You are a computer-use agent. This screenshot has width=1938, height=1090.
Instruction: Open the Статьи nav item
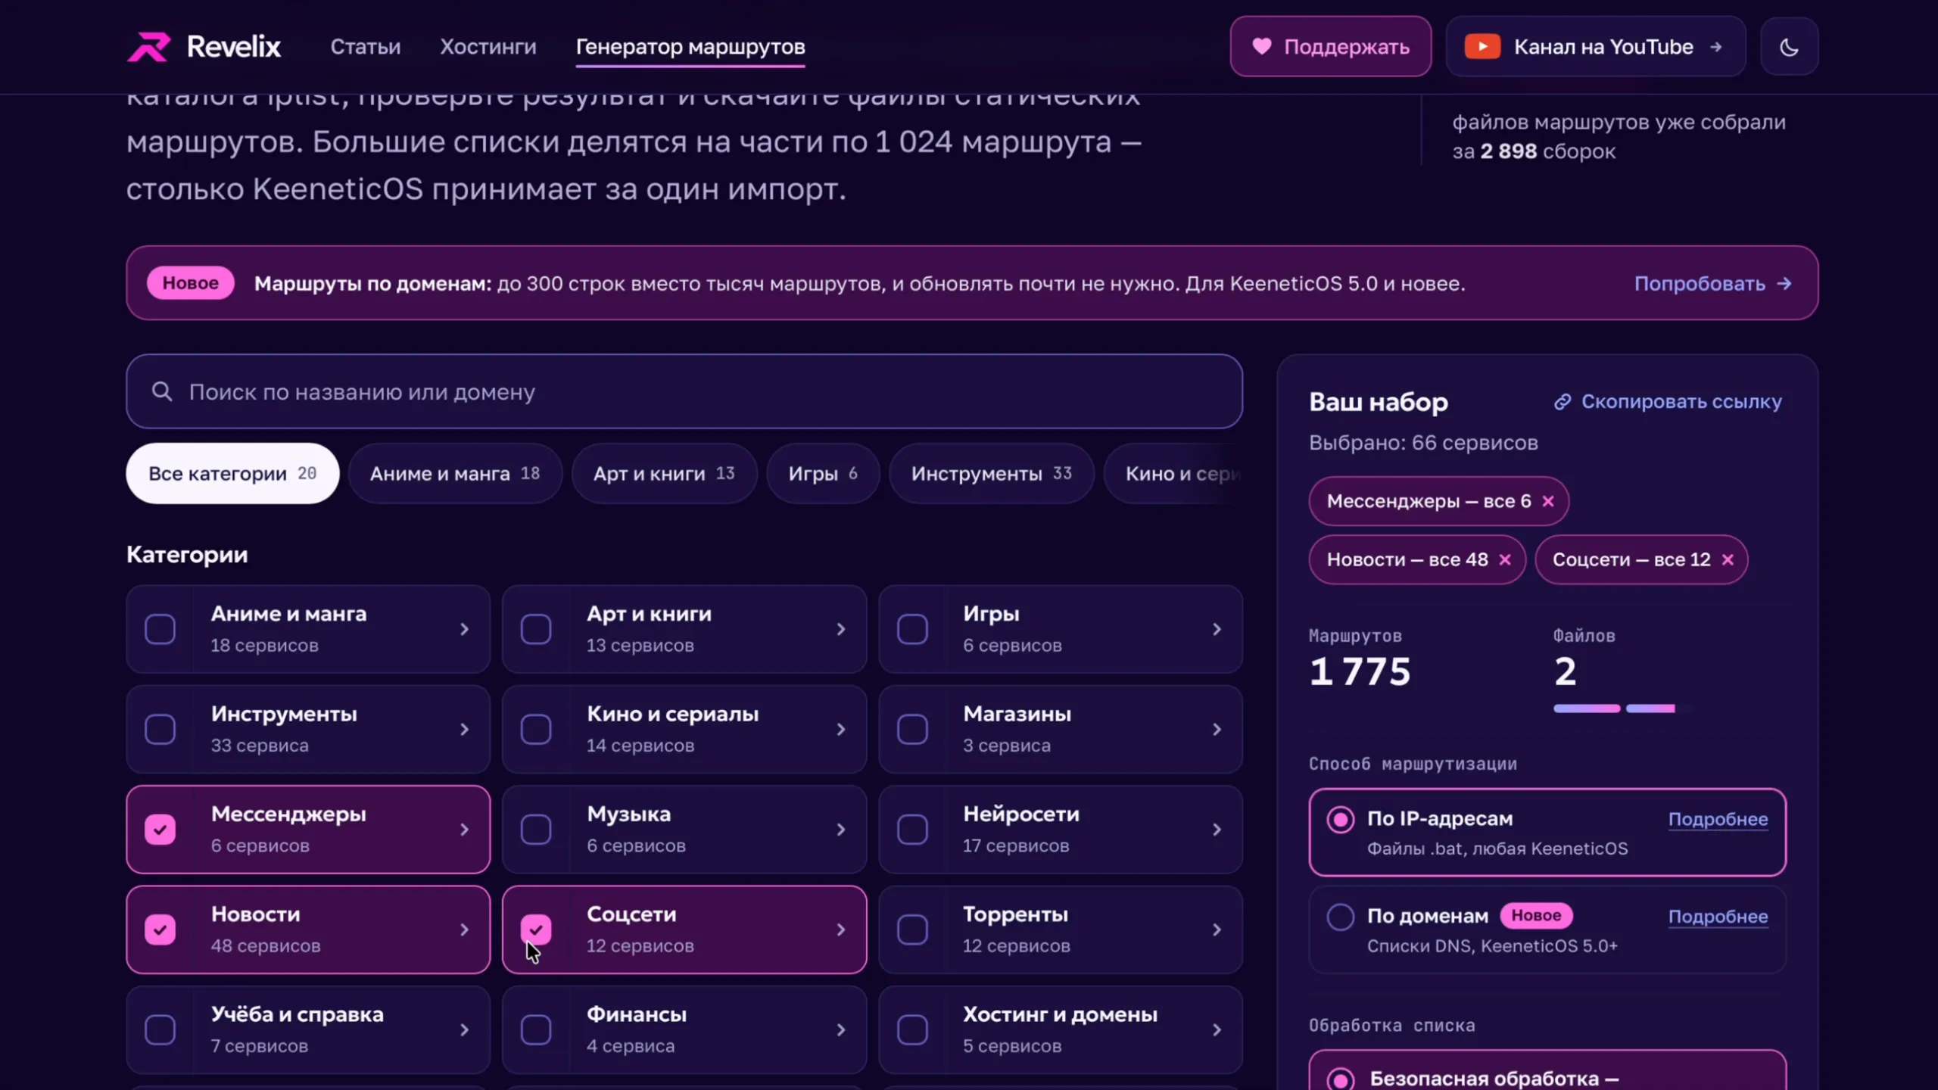[366, 47]
